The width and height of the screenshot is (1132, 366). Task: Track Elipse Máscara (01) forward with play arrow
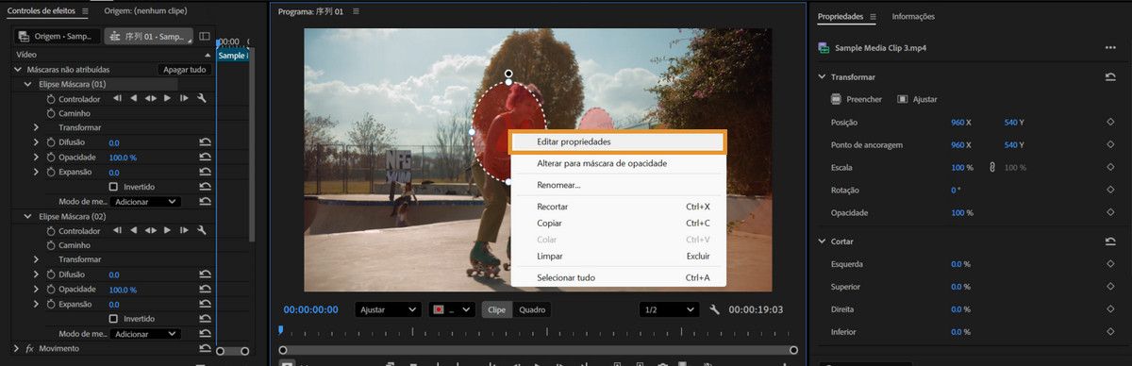pyautogui.click(x=167, y=98)
